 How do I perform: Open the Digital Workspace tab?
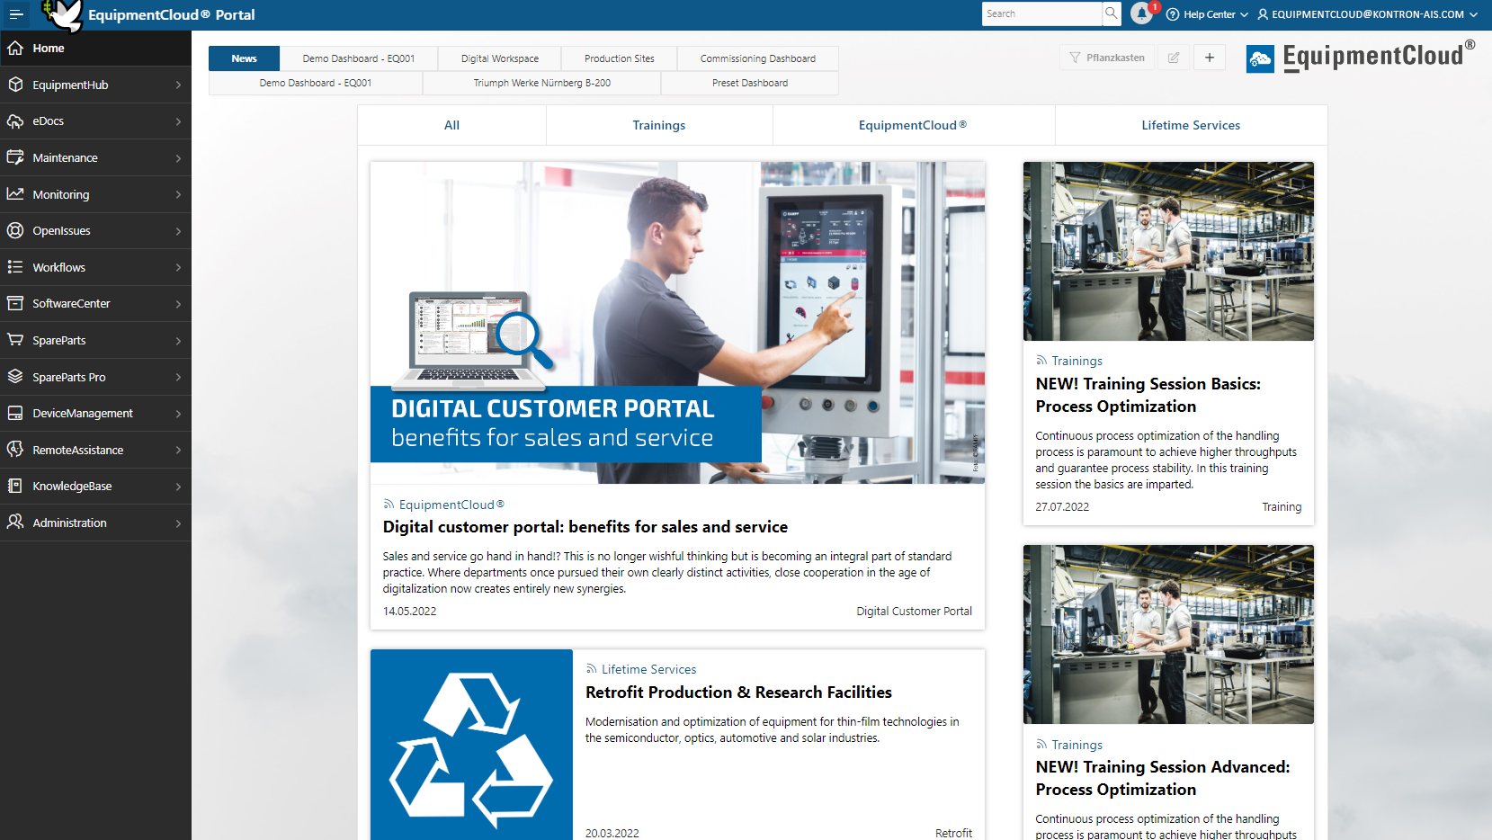click(x=500, y=58)
